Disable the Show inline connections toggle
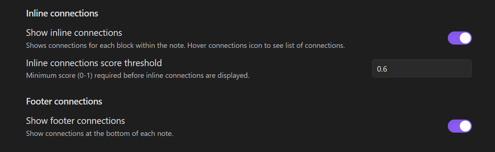The height and width of the screenshot is (152, 495). (459, 38)
